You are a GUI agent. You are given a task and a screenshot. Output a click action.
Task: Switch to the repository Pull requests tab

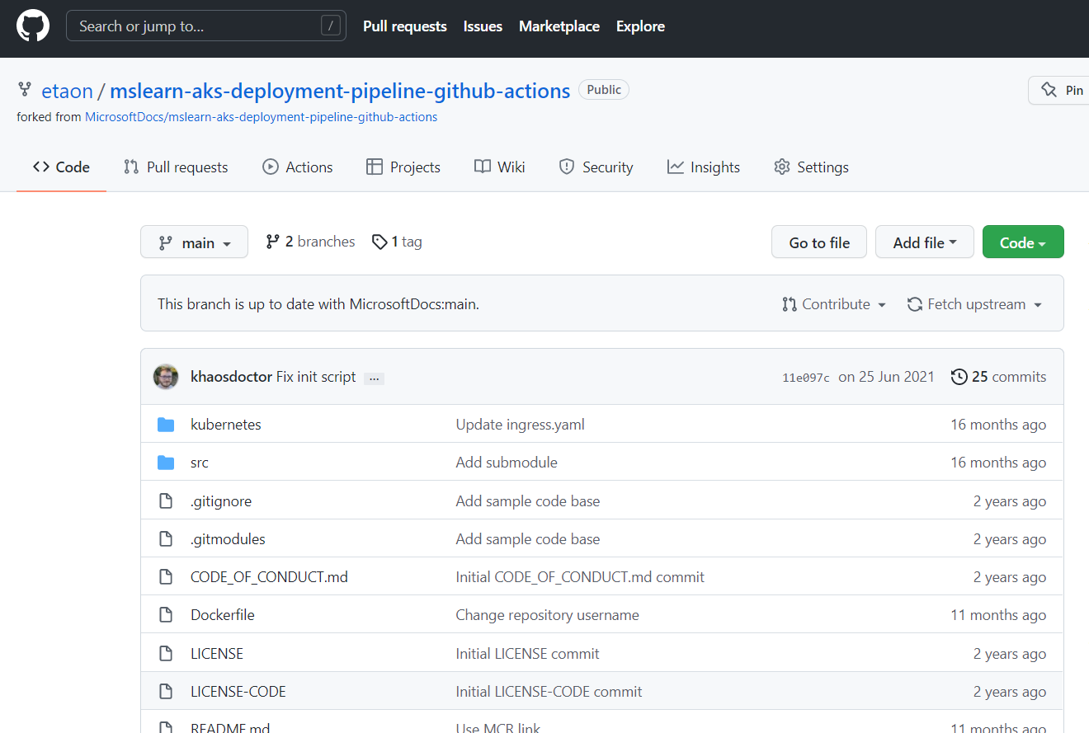(x=176, y=167)
